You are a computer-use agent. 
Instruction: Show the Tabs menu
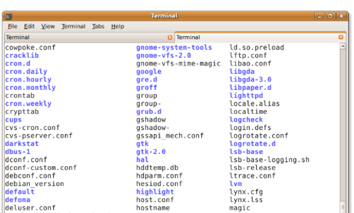click(x=98, y=26)
